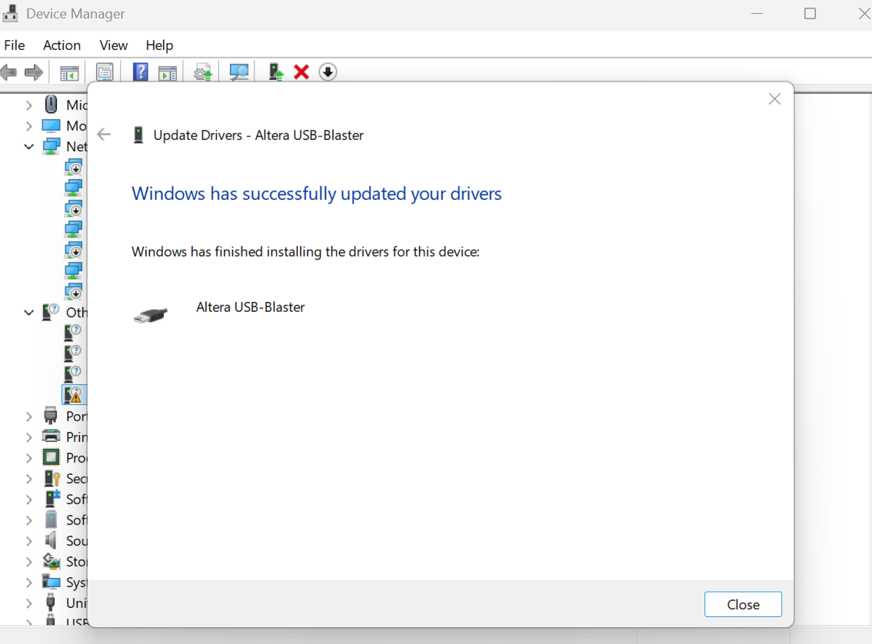The height and width of the screenshot is (644, 872).
Task: Click the blue question mark help icon
Action: (141, 72)
